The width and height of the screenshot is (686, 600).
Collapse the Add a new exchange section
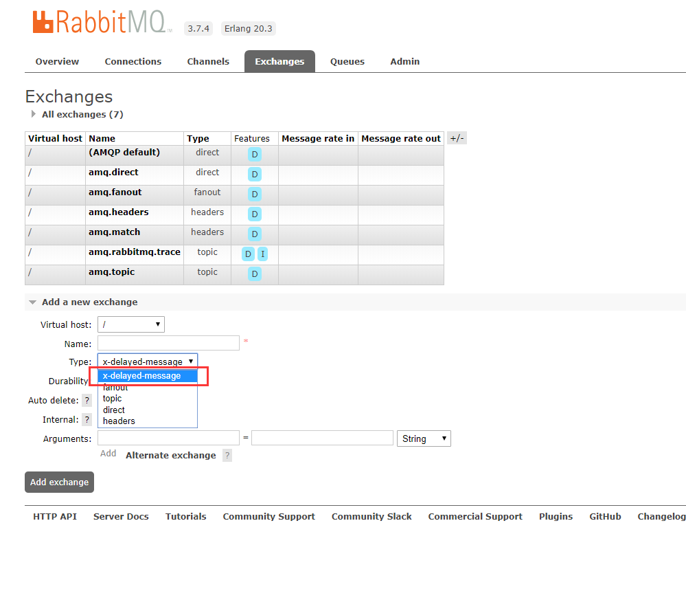click(89, 302)
